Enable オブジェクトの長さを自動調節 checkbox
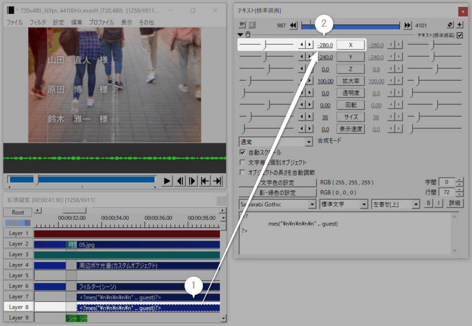The image size is (472, 326). click(x=243, y=173)
